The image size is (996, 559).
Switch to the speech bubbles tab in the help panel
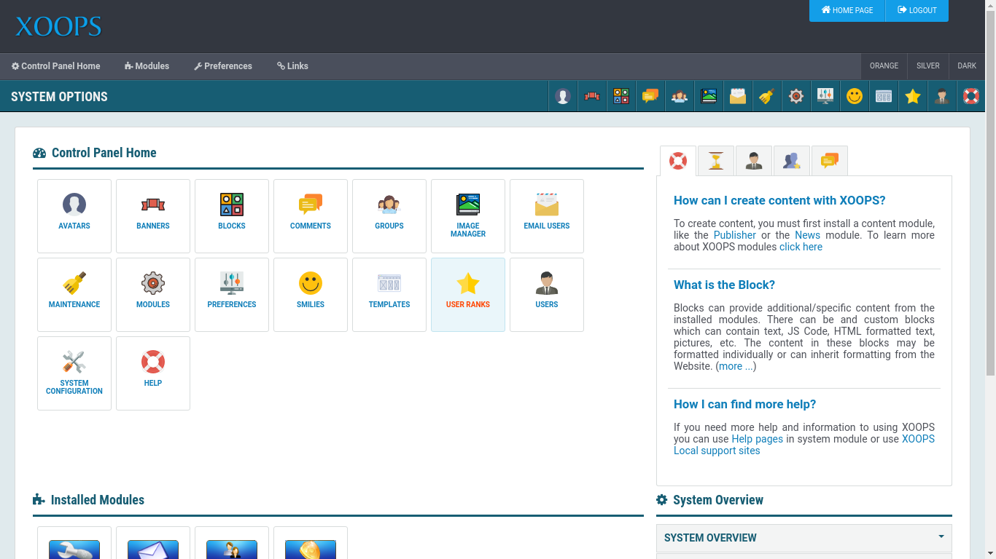829,161
